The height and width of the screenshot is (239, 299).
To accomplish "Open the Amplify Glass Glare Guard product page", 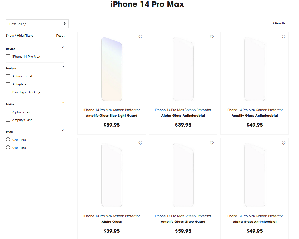I will [183, 221].
